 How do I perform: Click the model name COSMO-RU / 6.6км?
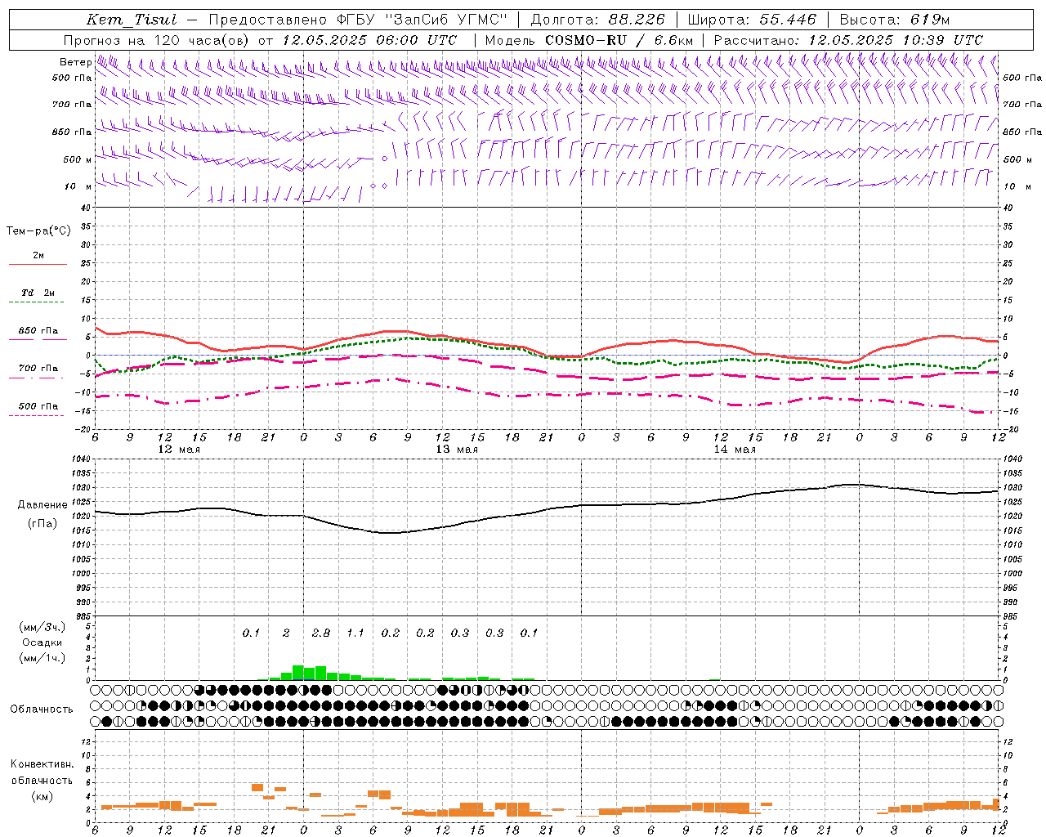coord(619,40)
